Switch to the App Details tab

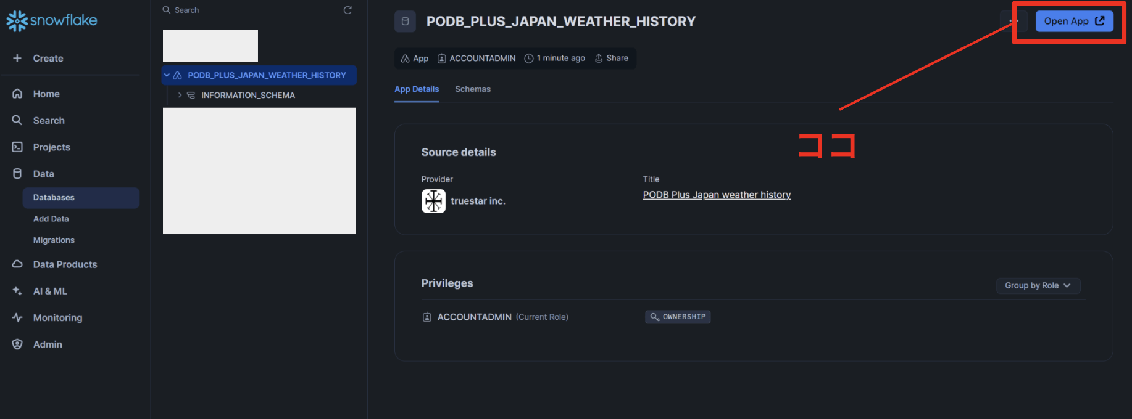click(x=417, y=89)
